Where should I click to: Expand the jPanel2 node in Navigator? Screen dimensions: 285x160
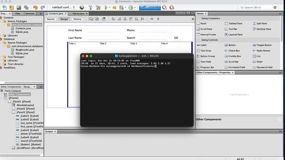click(x=10, y=108)
